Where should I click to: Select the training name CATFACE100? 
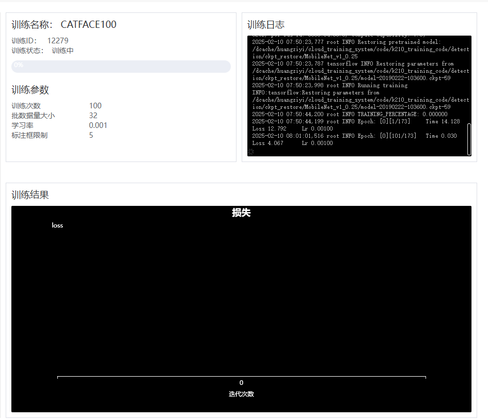click(88, 25)
